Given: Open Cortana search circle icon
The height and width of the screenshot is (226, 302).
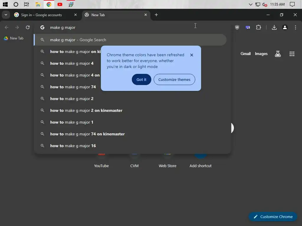Looking at the screenshot, I should click(x=16, y=4).
